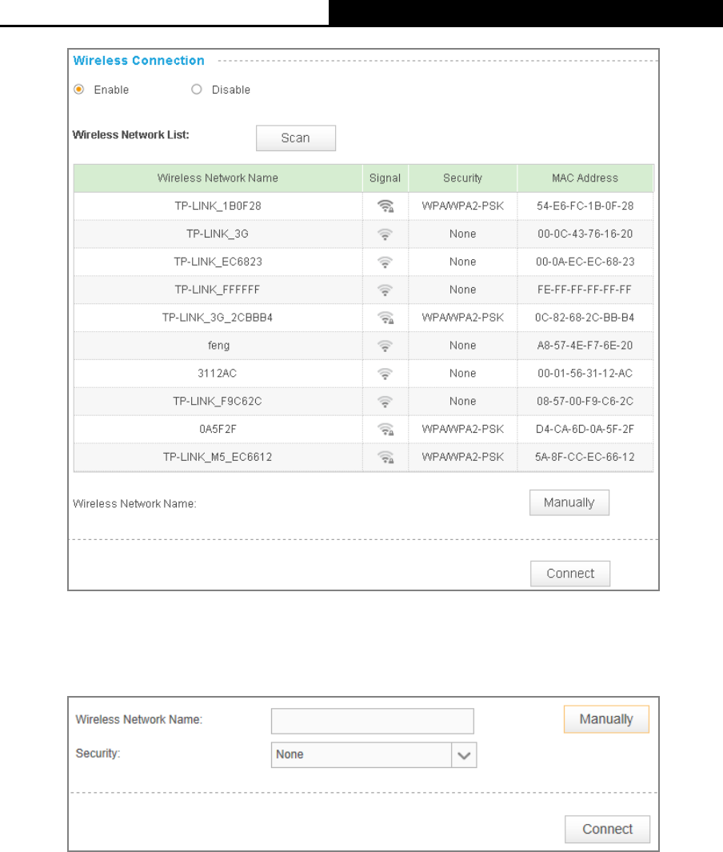Click signal icon for 3112AC network
723x852 pixels.
point(385,374)
